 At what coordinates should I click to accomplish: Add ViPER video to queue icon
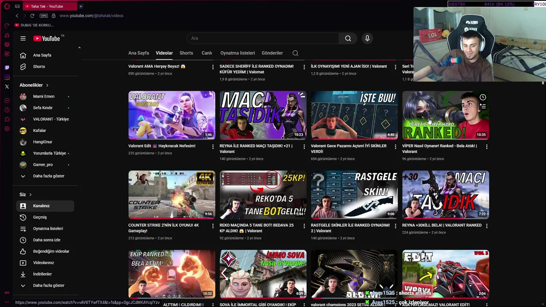point(482,107)
